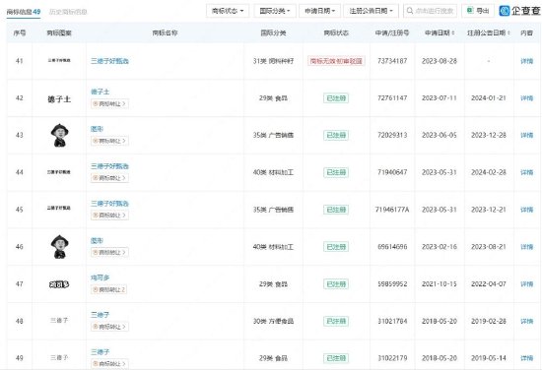Click the 商标转让 tag in row 45

109,216
